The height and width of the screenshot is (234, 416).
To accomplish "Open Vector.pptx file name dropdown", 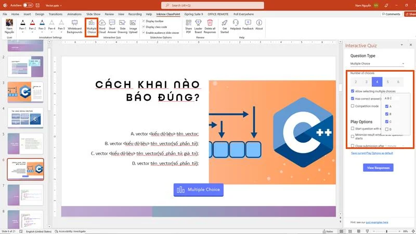I will click(61, 6).
